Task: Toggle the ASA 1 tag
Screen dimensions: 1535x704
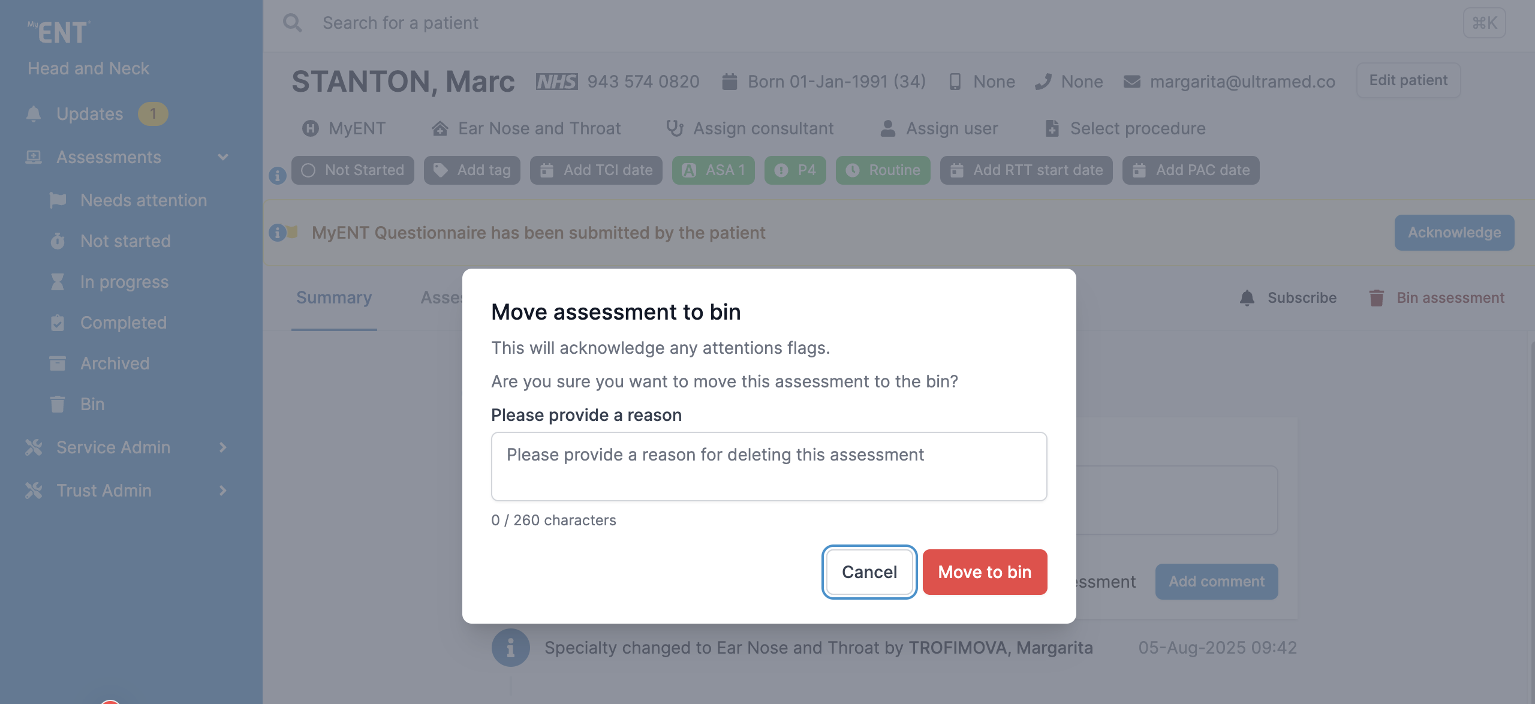Action: tap(713, 170)
